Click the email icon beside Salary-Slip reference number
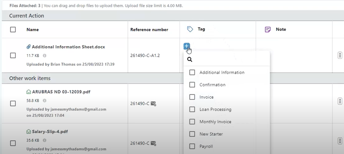 [x=153, y=143]
